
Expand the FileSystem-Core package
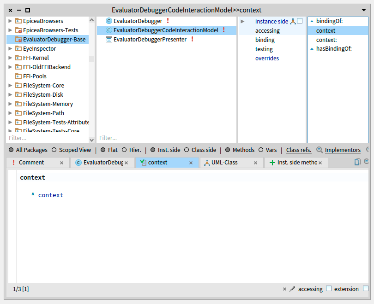coord(11,86)
